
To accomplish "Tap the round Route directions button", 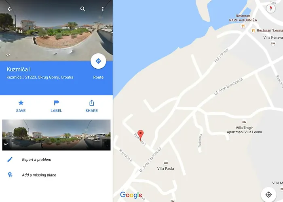I will point(98,61).
